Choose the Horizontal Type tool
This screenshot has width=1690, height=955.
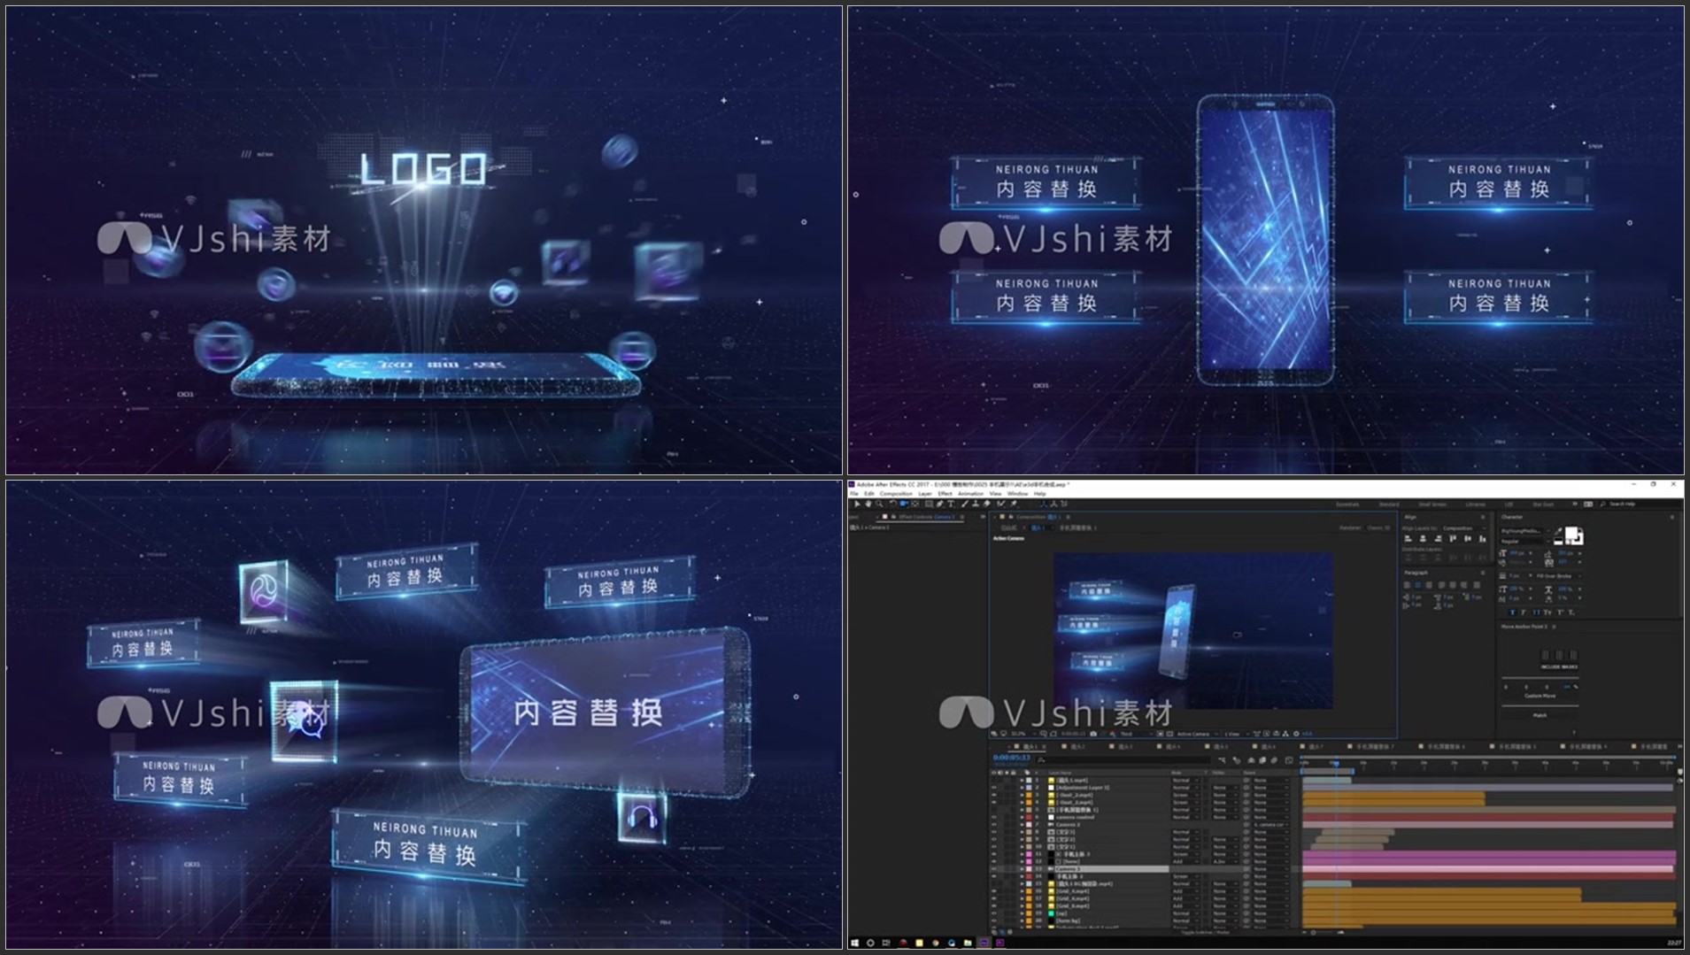(x=952, y=504)
